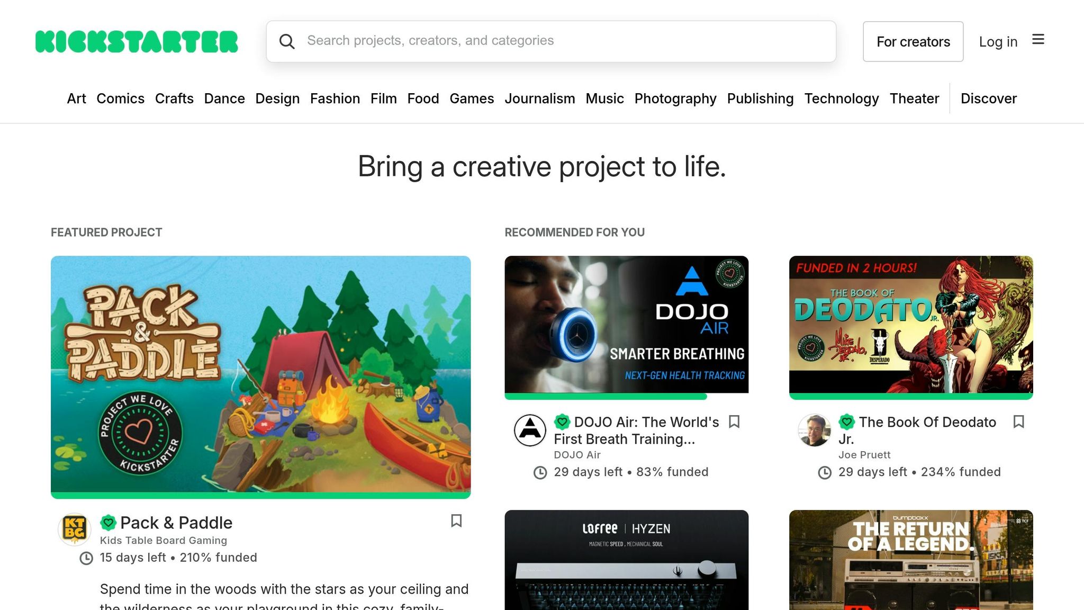Bookmark the Pack & Paddle project
This screenshot has width=1084, height=610.
click(456, 521)
